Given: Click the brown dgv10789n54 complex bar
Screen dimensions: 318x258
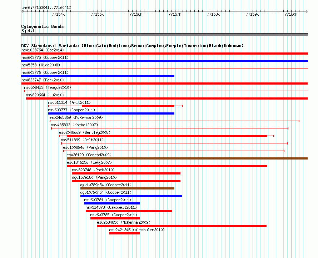Looking at the screenshot, I should click(x=127, y=188).
